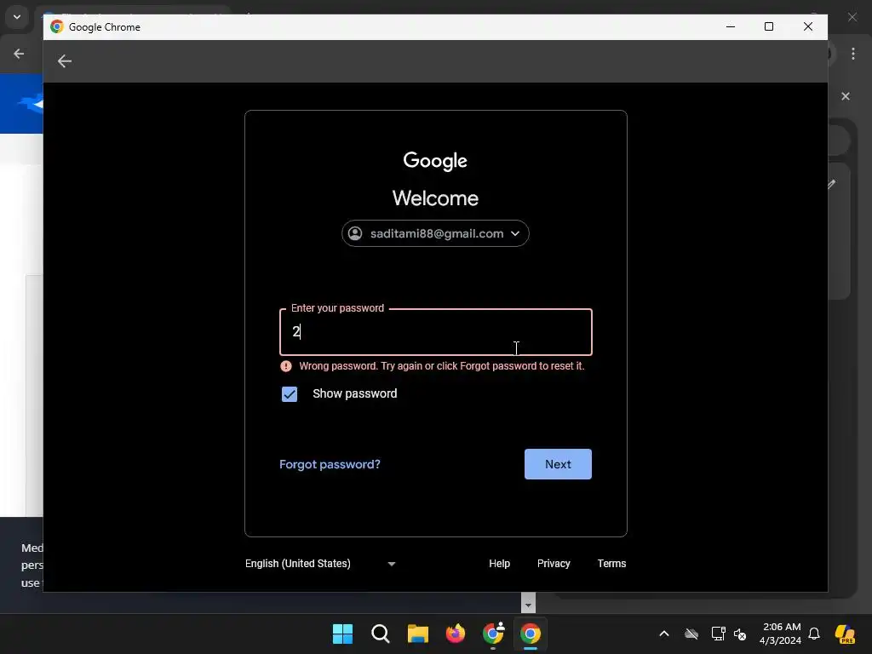Open File Explorer from the taskbar
The width and height of the screenshot is (872, 654).
(x=417, y=634)
